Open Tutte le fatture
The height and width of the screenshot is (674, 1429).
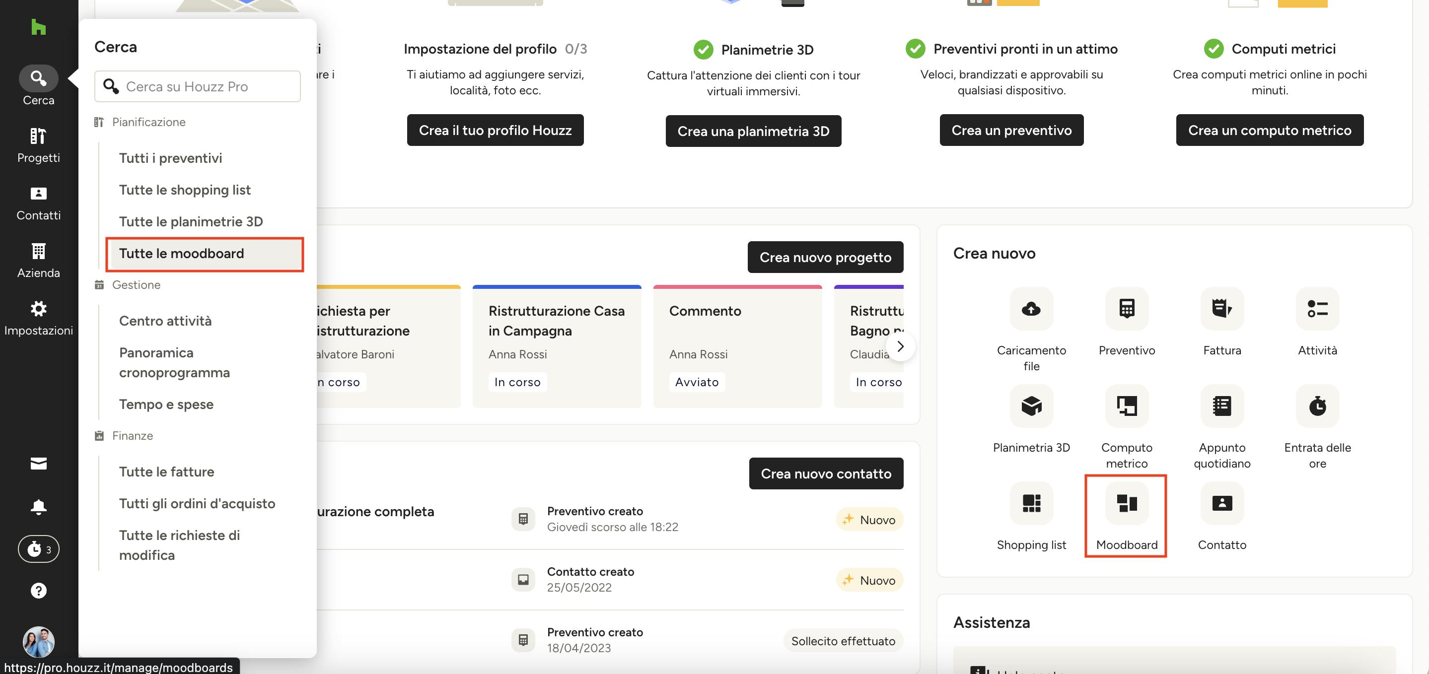(x=166, y=472)
